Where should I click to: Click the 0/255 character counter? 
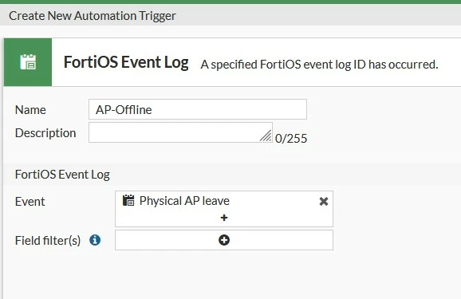pyautogui.click(x=291, y=139)
